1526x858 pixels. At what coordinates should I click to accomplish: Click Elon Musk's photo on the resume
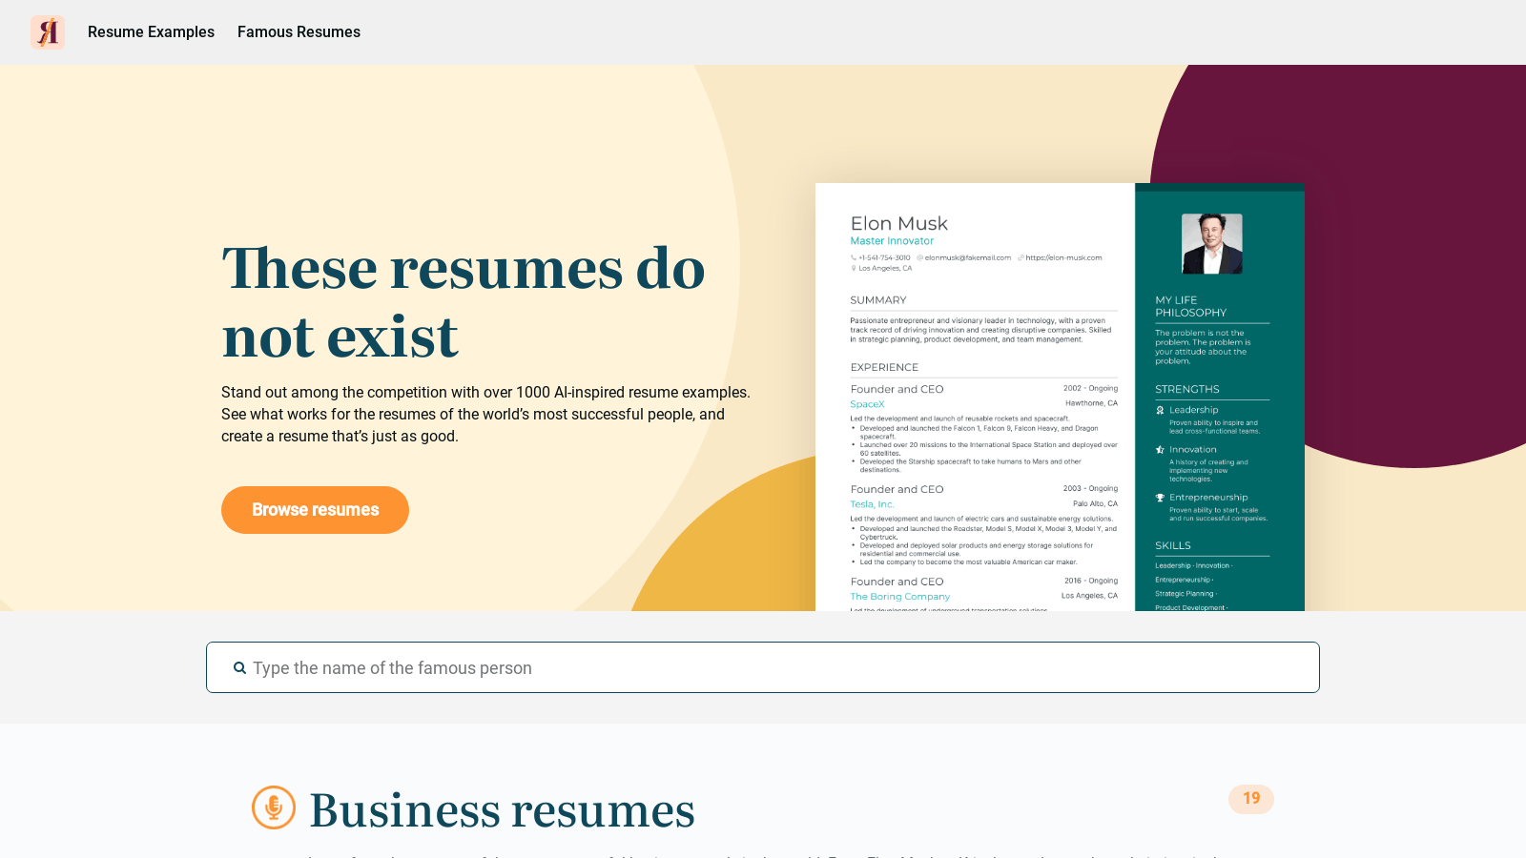(1211, 244)
